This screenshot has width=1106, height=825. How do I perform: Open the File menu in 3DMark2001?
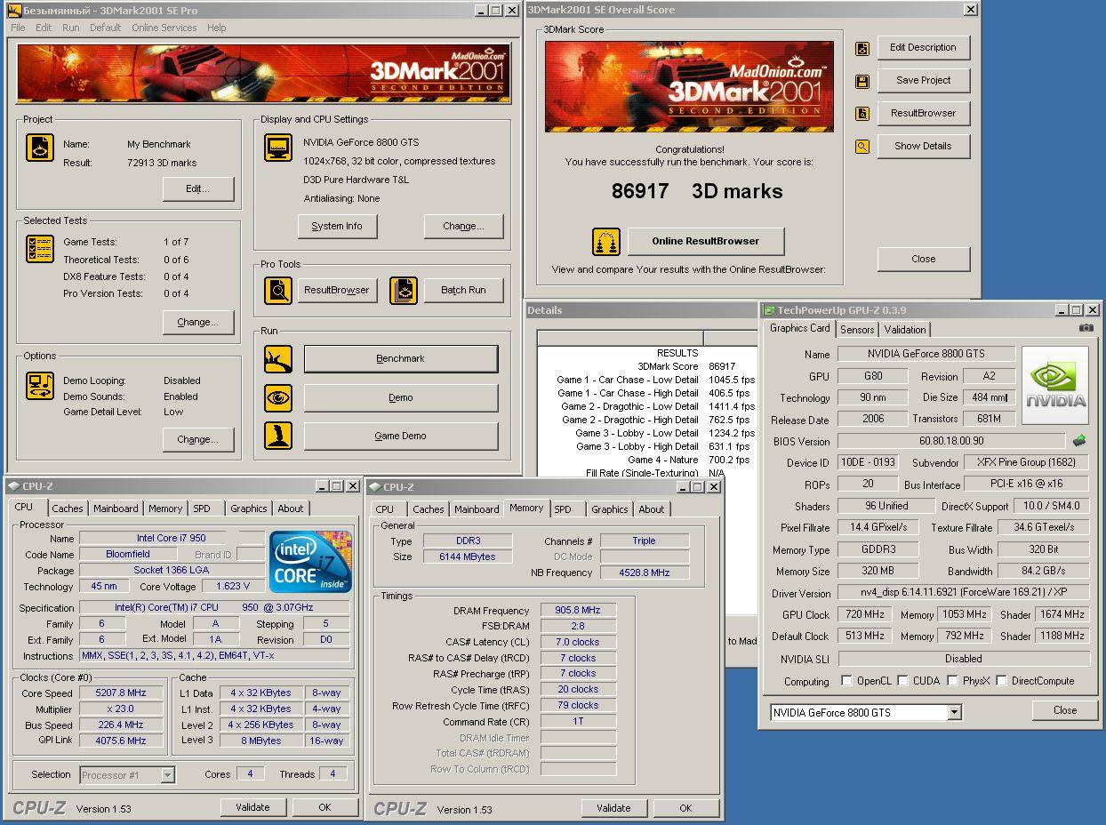[18, 28]
